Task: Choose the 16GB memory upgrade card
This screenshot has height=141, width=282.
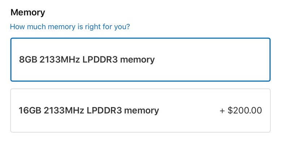Action: 141,110
